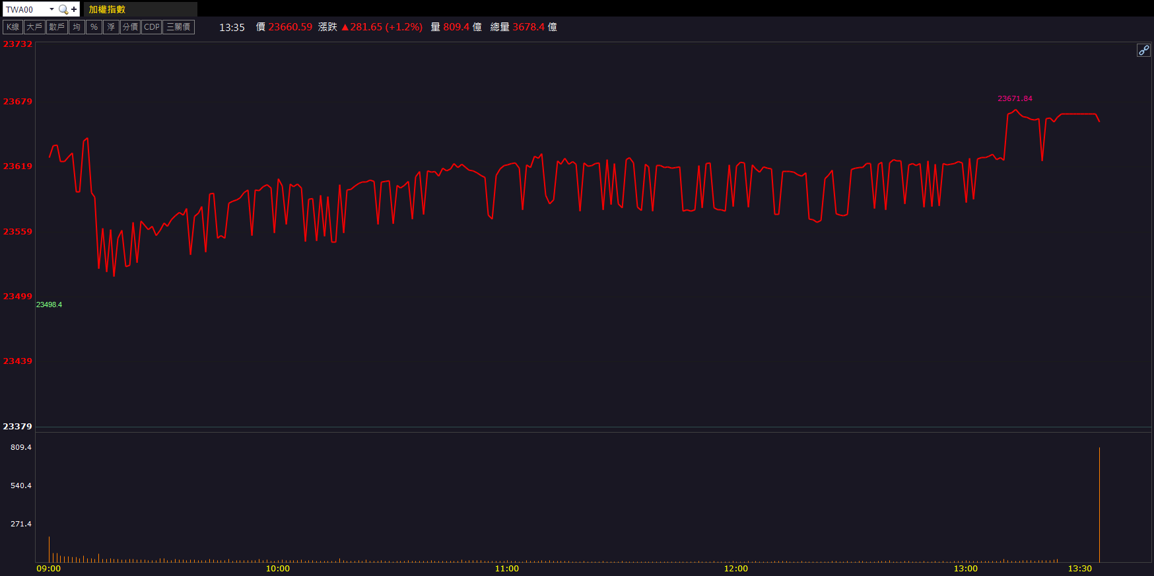Click the 浮 toolbar button
1154x576 pixels.
(x=111, y=27)
